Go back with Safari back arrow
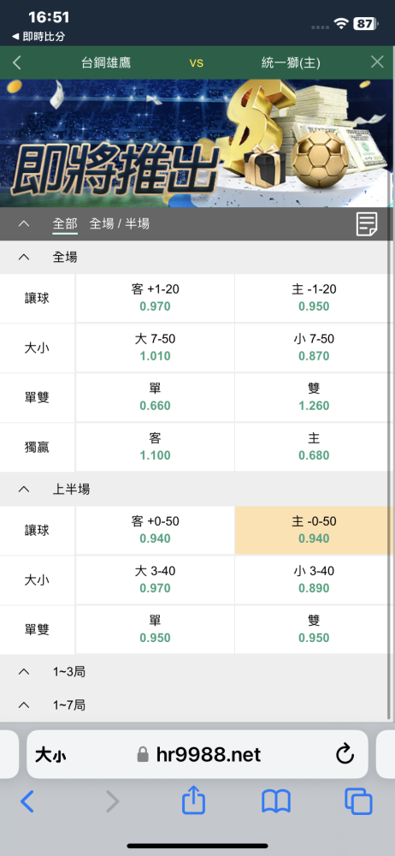Screen dimensions: 395x856 tap(27, 801)
